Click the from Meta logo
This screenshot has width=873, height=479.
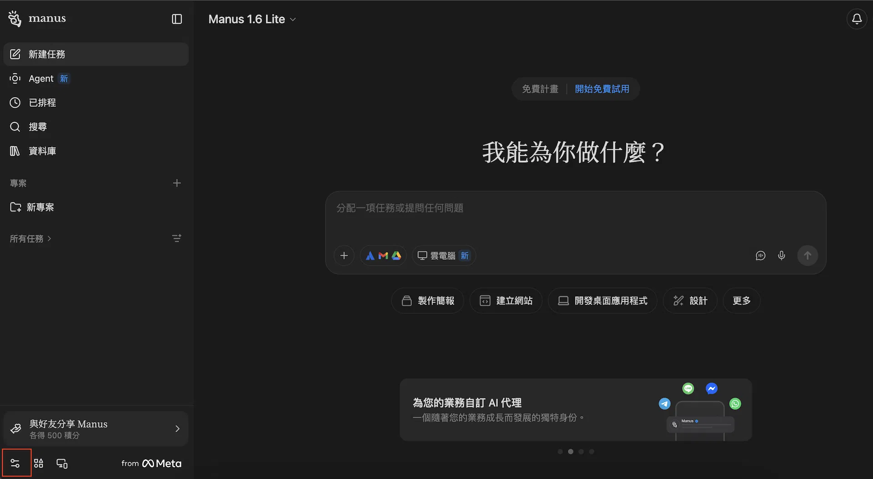[151, 464]
